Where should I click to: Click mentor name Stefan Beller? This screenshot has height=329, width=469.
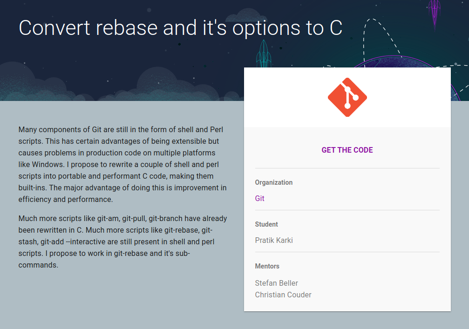pos(276,283)
